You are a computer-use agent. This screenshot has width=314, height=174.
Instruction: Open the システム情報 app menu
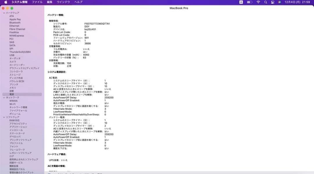coord(19,2)
